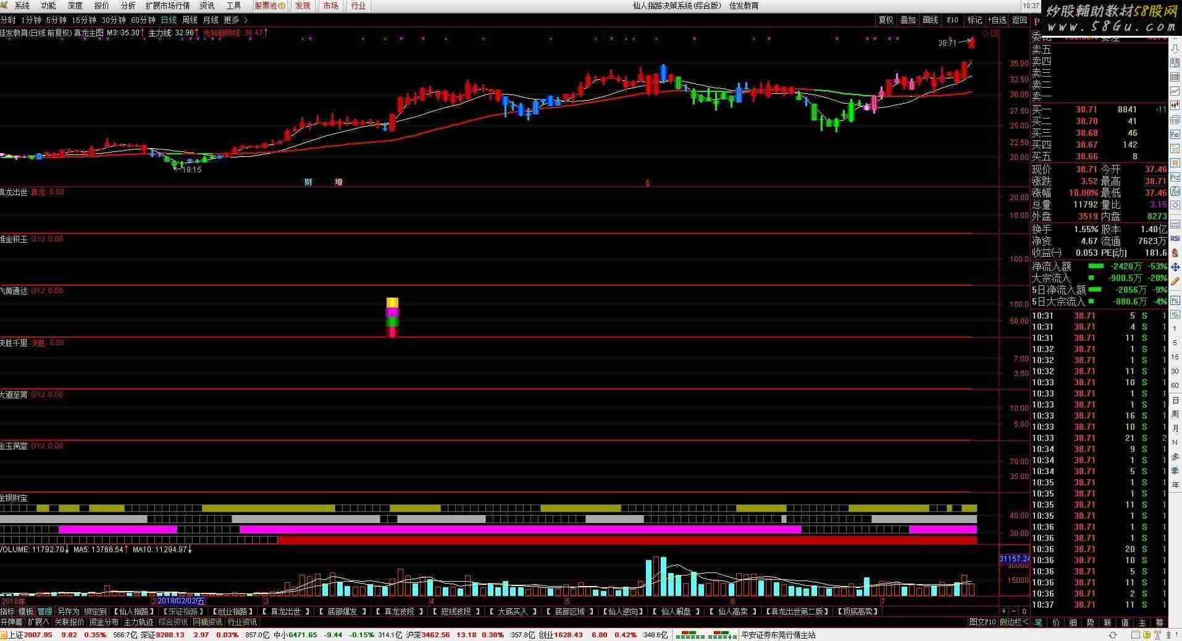Open the 大底买入 indicator tab

[513, 611]
